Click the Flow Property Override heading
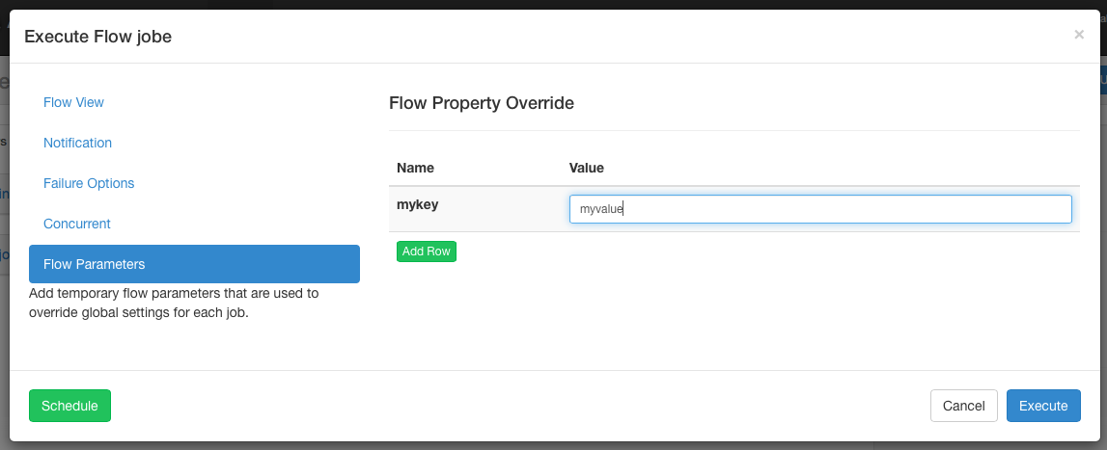Screen dimensions: 1107x450 (481, 103)
